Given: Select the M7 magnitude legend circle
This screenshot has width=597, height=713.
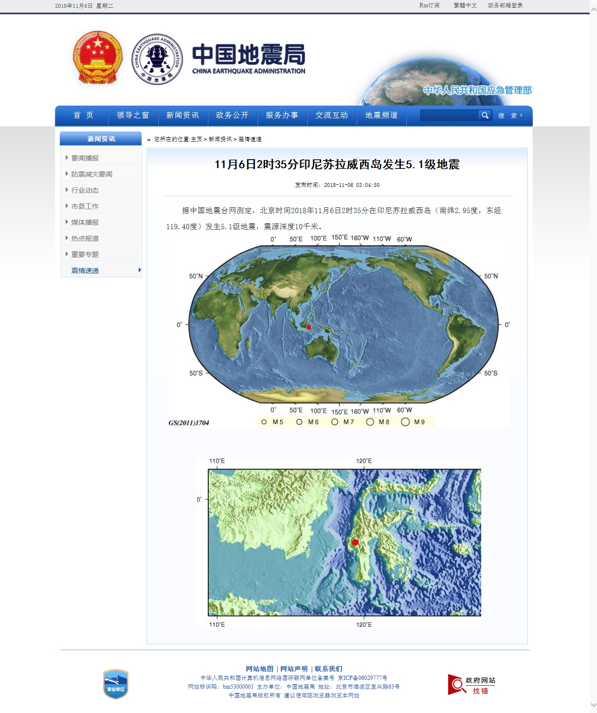Looking at the screenshot, I should coord(335,422).
